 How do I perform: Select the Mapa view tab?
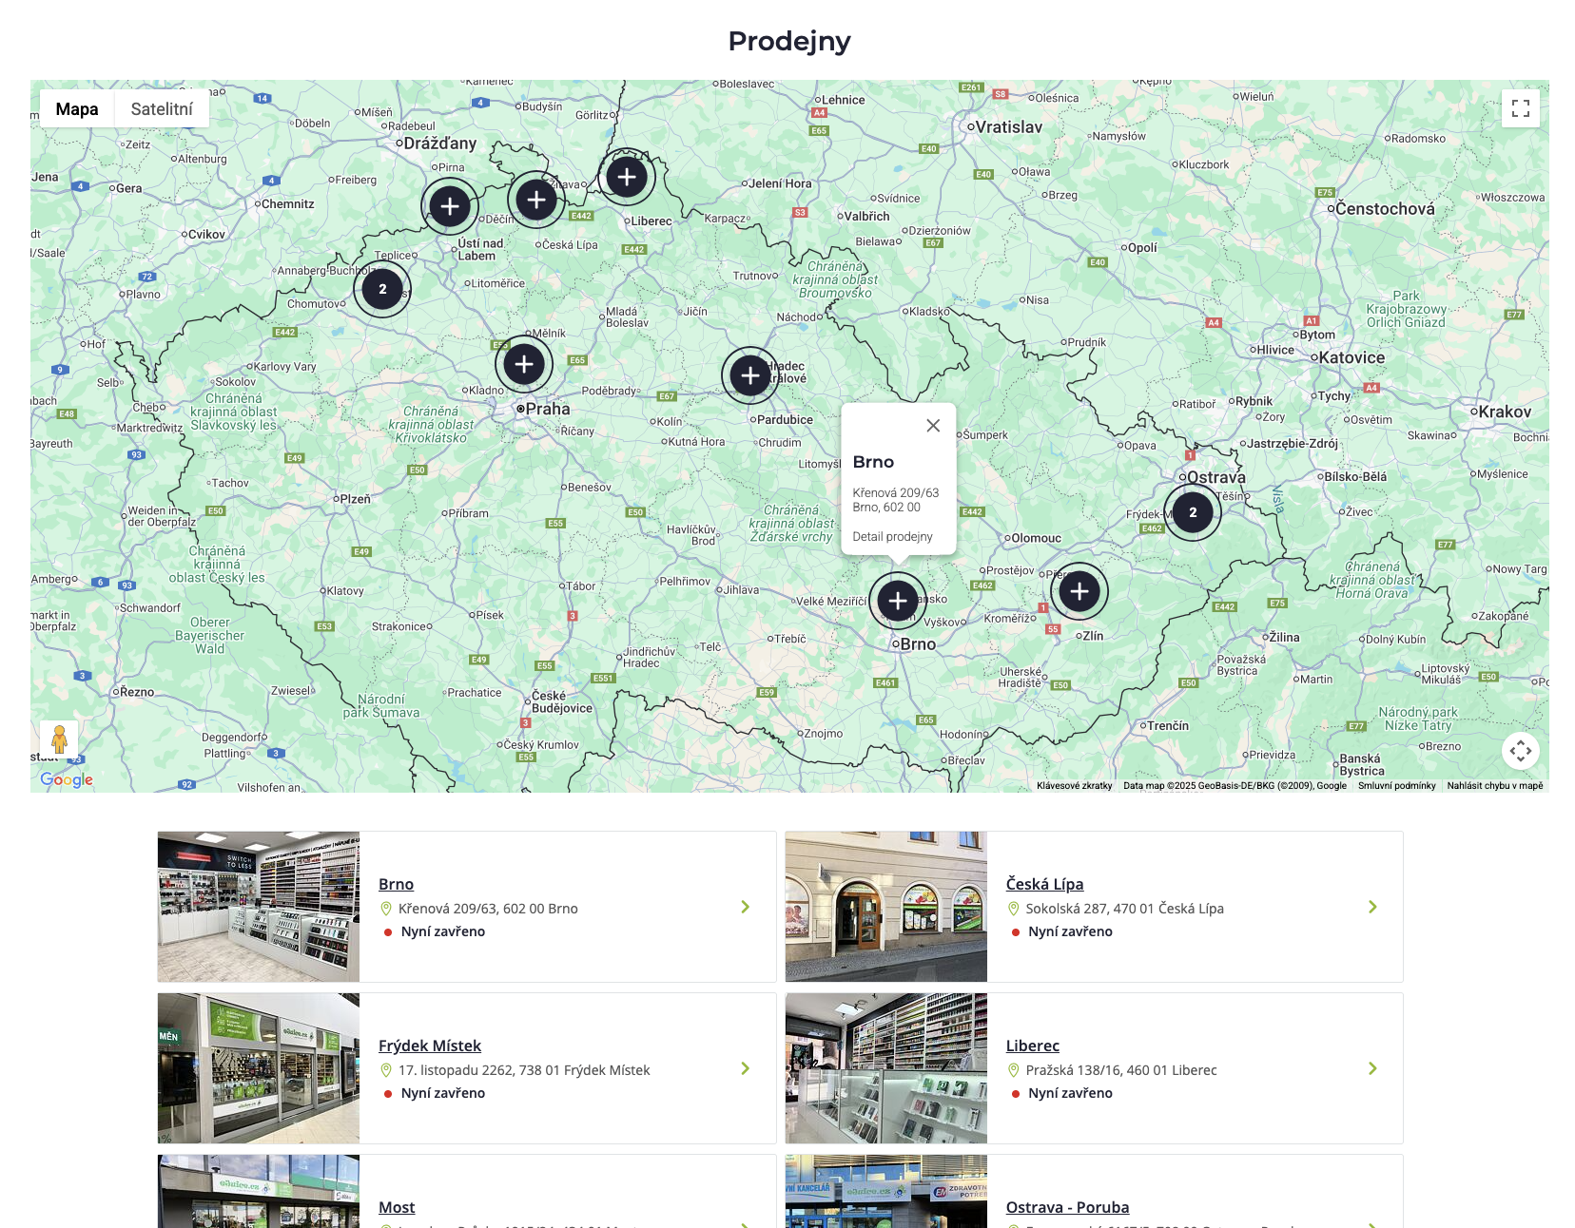pos(77,109)
